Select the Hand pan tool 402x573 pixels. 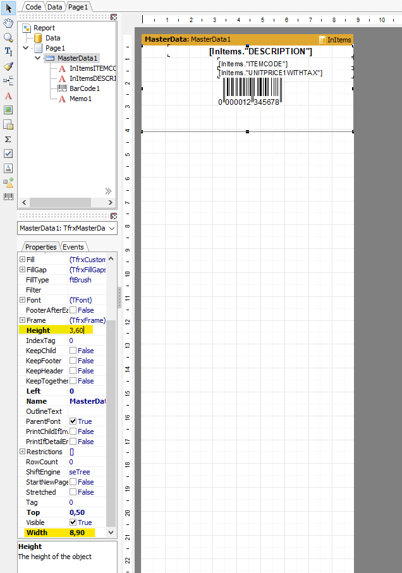click(x=8, y=23)
